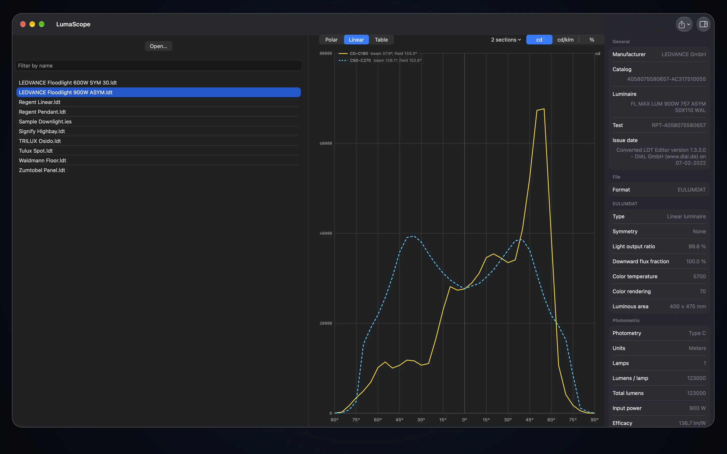727x454 pixels.
Task: Click the Open... button
Action: pos(159,46)
